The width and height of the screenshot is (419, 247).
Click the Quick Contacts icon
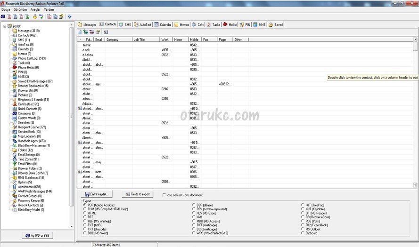pos(15,109)
